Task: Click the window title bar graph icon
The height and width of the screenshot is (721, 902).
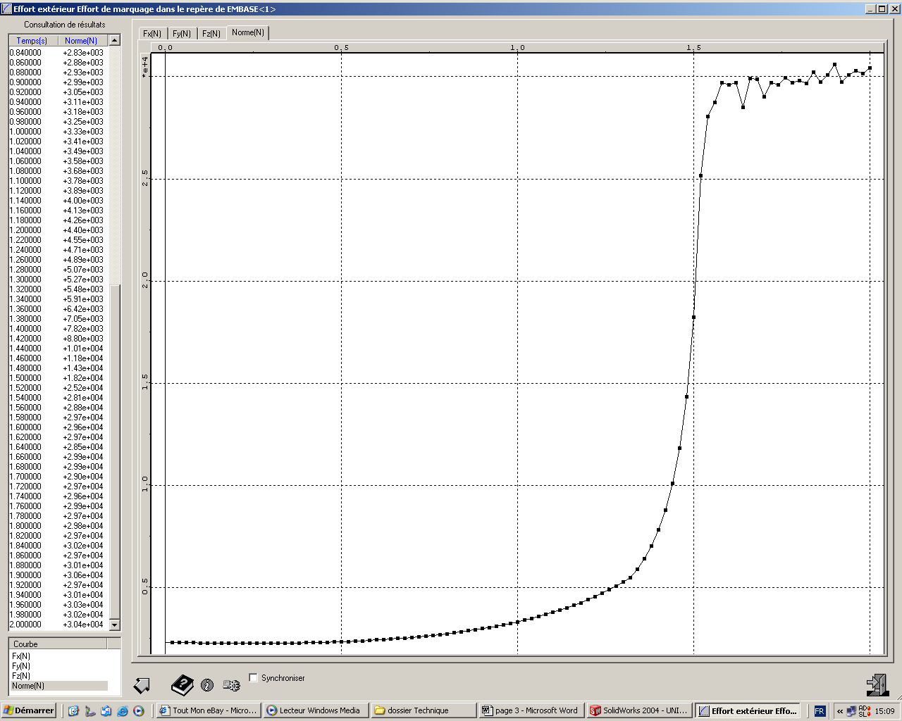Action: (x=7, y=9)
